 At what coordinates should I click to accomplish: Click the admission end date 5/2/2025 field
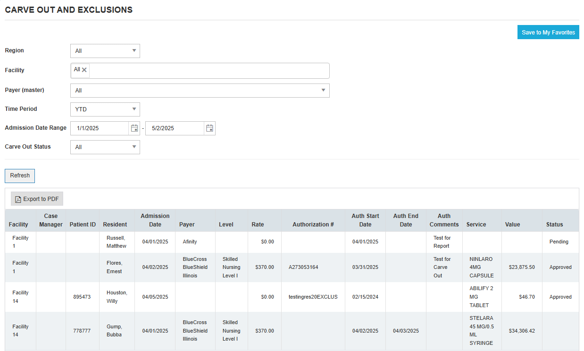[175, 128]
